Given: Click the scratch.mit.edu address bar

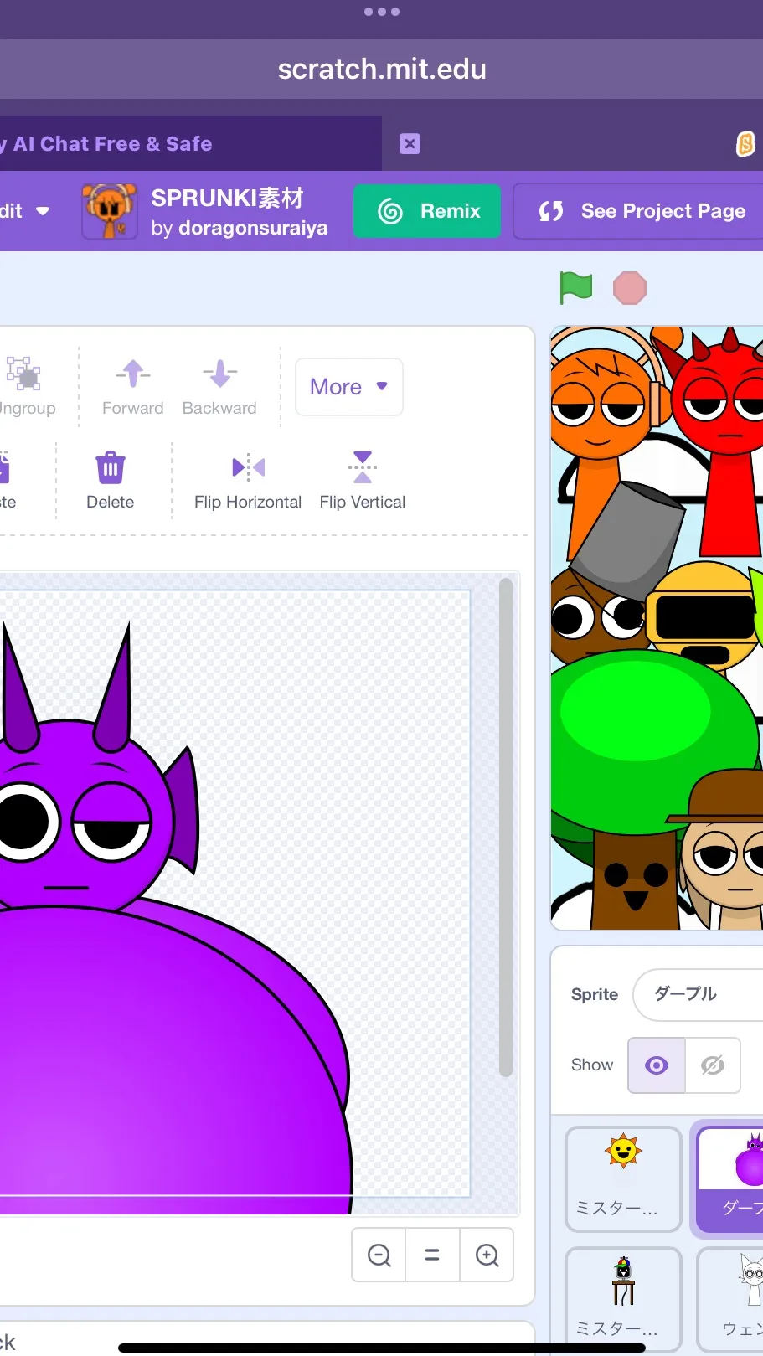Looking at the screenshot, I should tap(382, 69).
